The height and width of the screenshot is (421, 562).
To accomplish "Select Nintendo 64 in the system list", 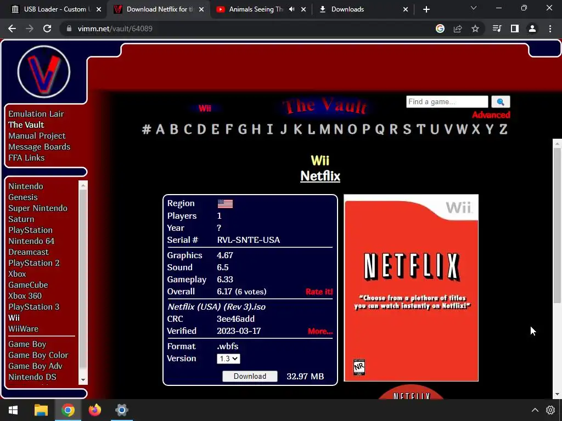I will [31, 241].
